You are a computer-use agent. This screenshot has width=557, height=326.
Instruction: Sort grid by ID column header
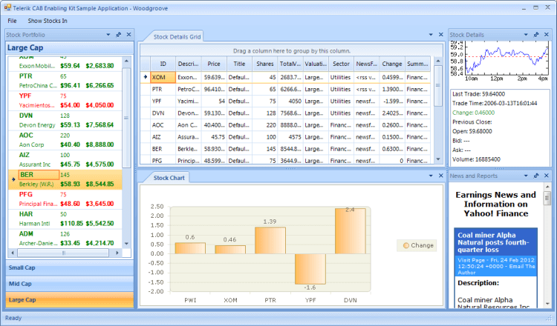[x=163, y=64]
